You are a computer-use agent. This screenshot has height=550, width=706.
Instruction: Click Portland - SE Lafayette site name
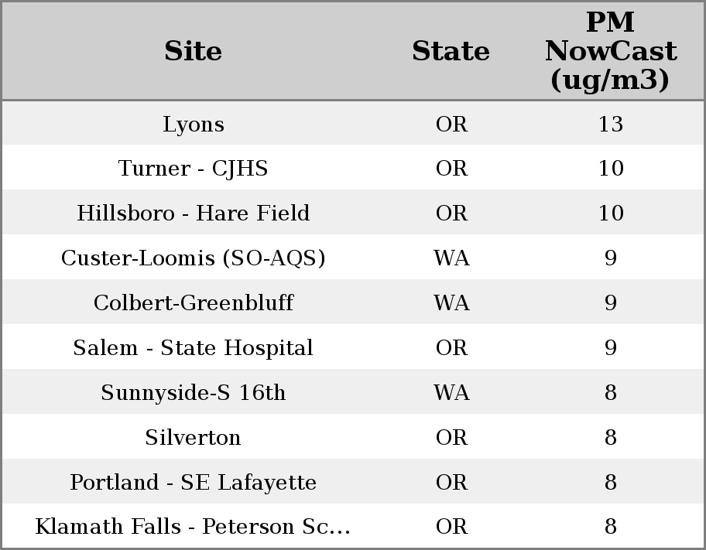[x=194, y=483]
